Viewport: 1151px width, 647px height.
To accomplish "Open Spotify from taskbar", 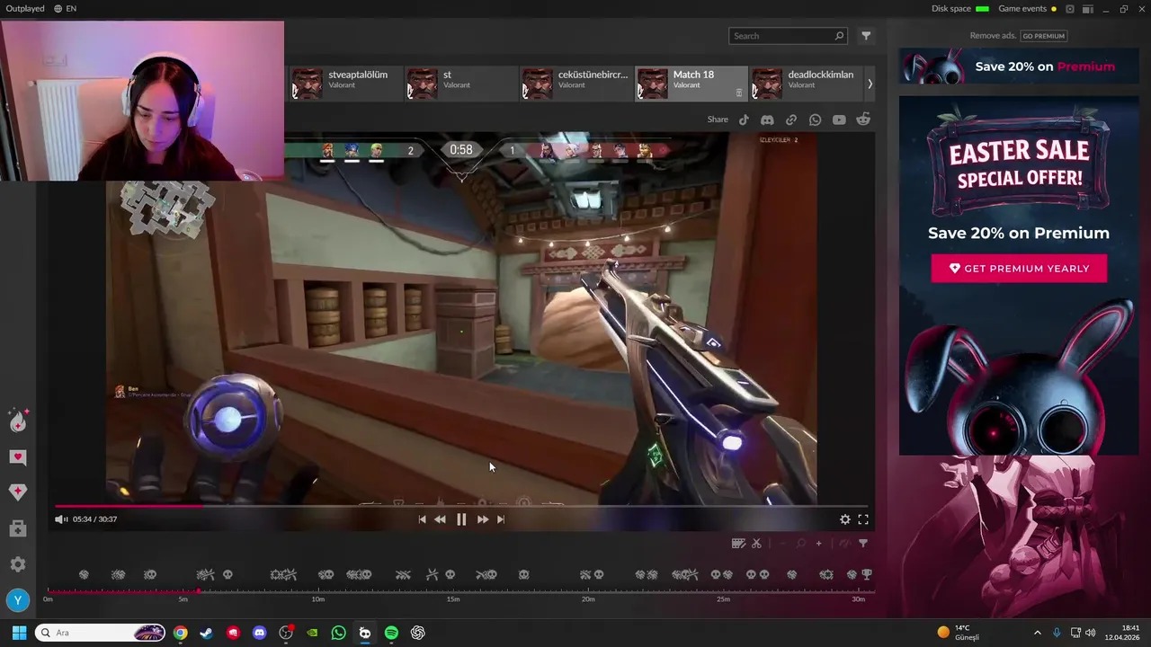I will [391, 633].
